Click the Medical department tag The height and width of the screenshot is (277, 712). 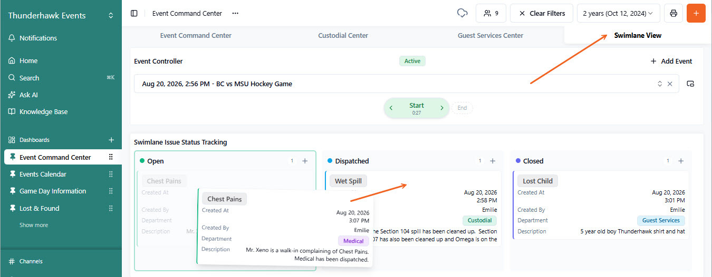click(x=353, y=241)
